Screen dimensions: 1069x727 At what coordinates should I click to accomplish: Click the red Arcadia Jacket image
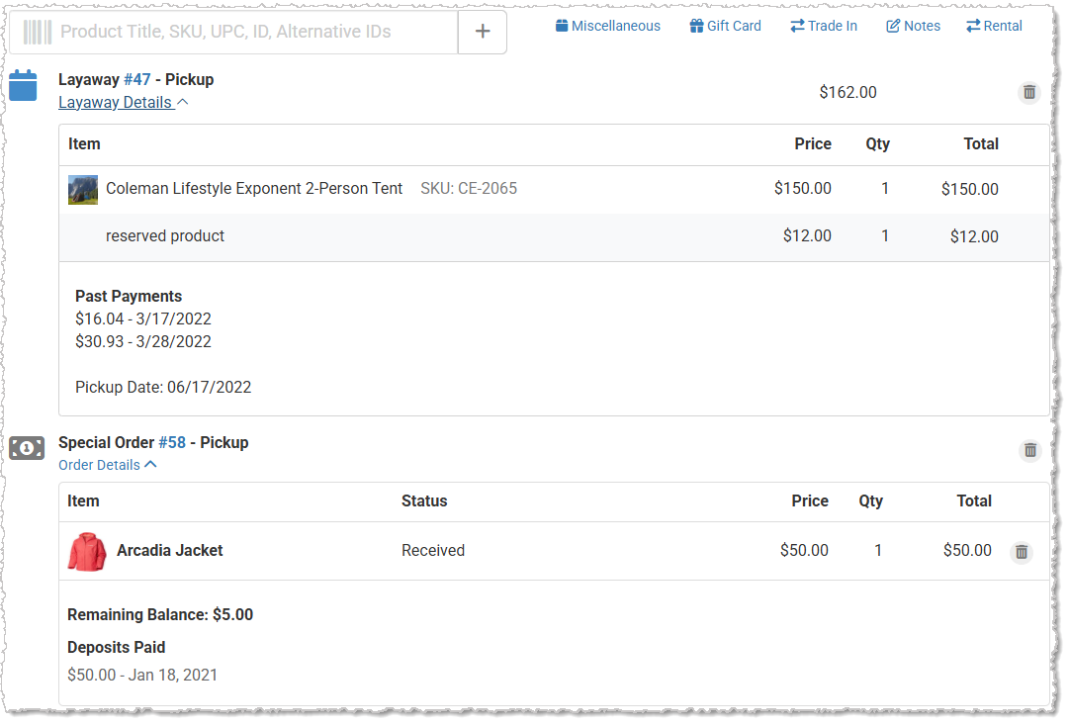click(86, 551)
